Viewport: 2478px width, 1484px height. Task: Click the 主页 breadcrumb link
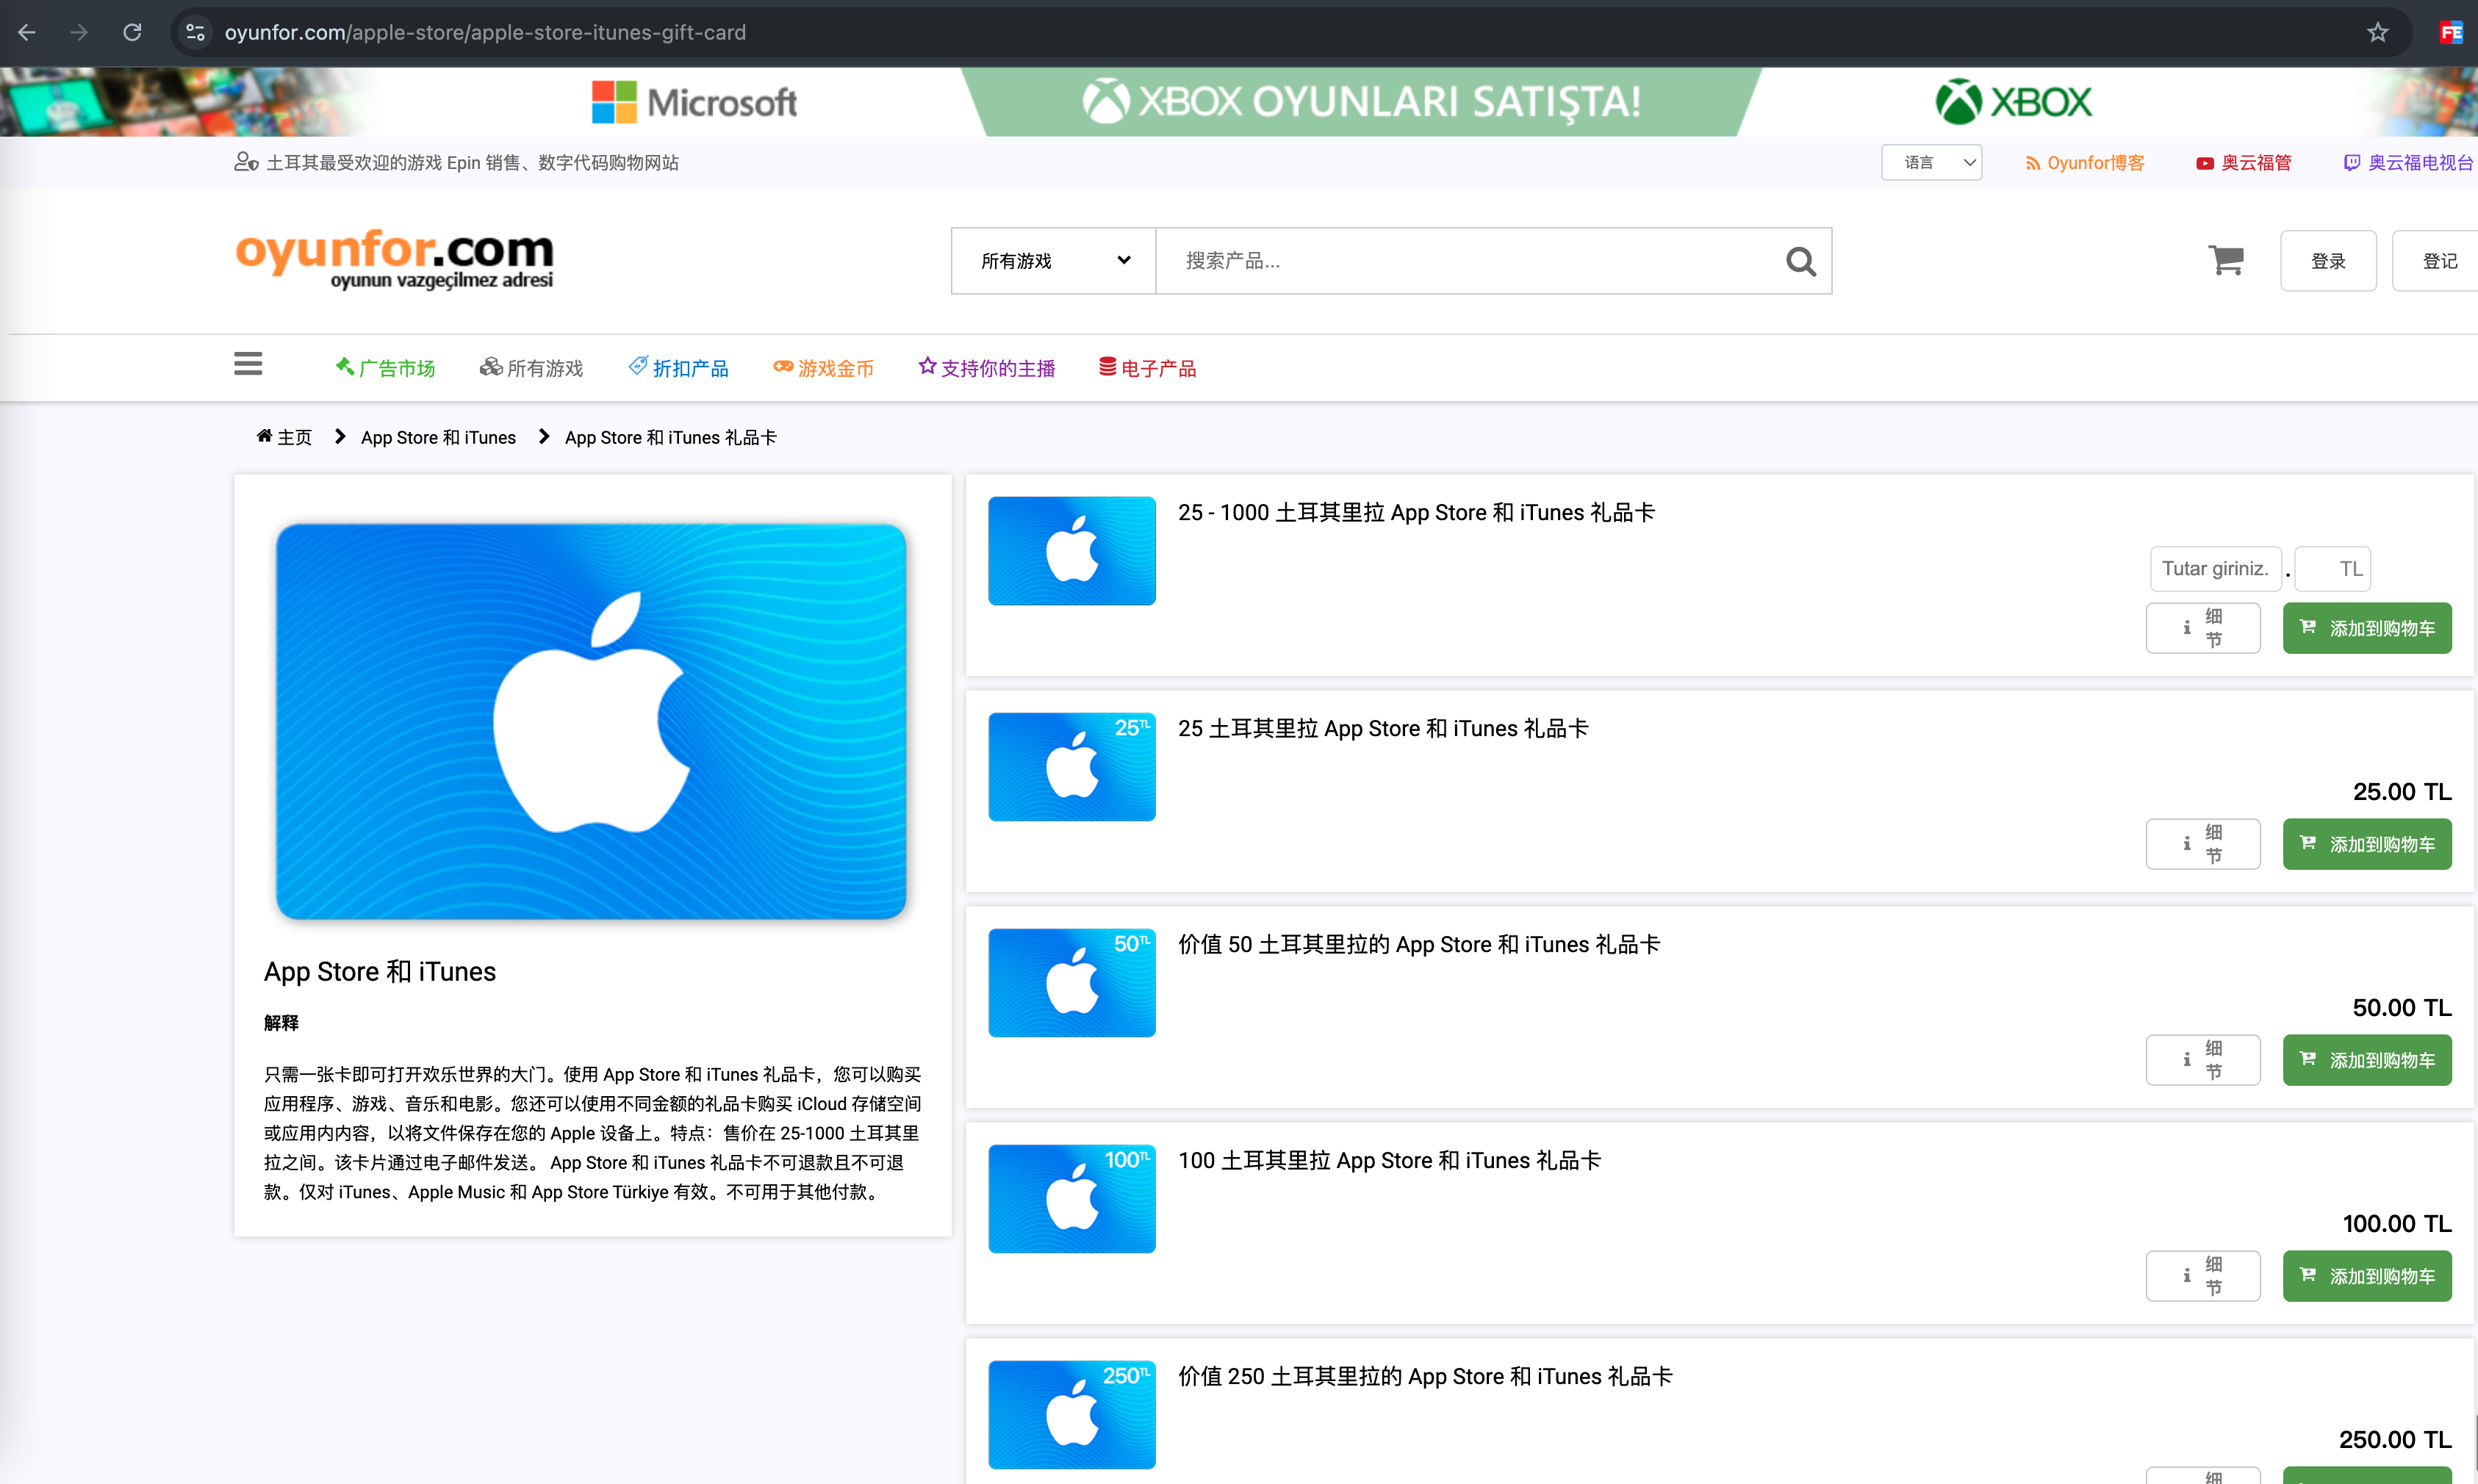tap(294, 437)
